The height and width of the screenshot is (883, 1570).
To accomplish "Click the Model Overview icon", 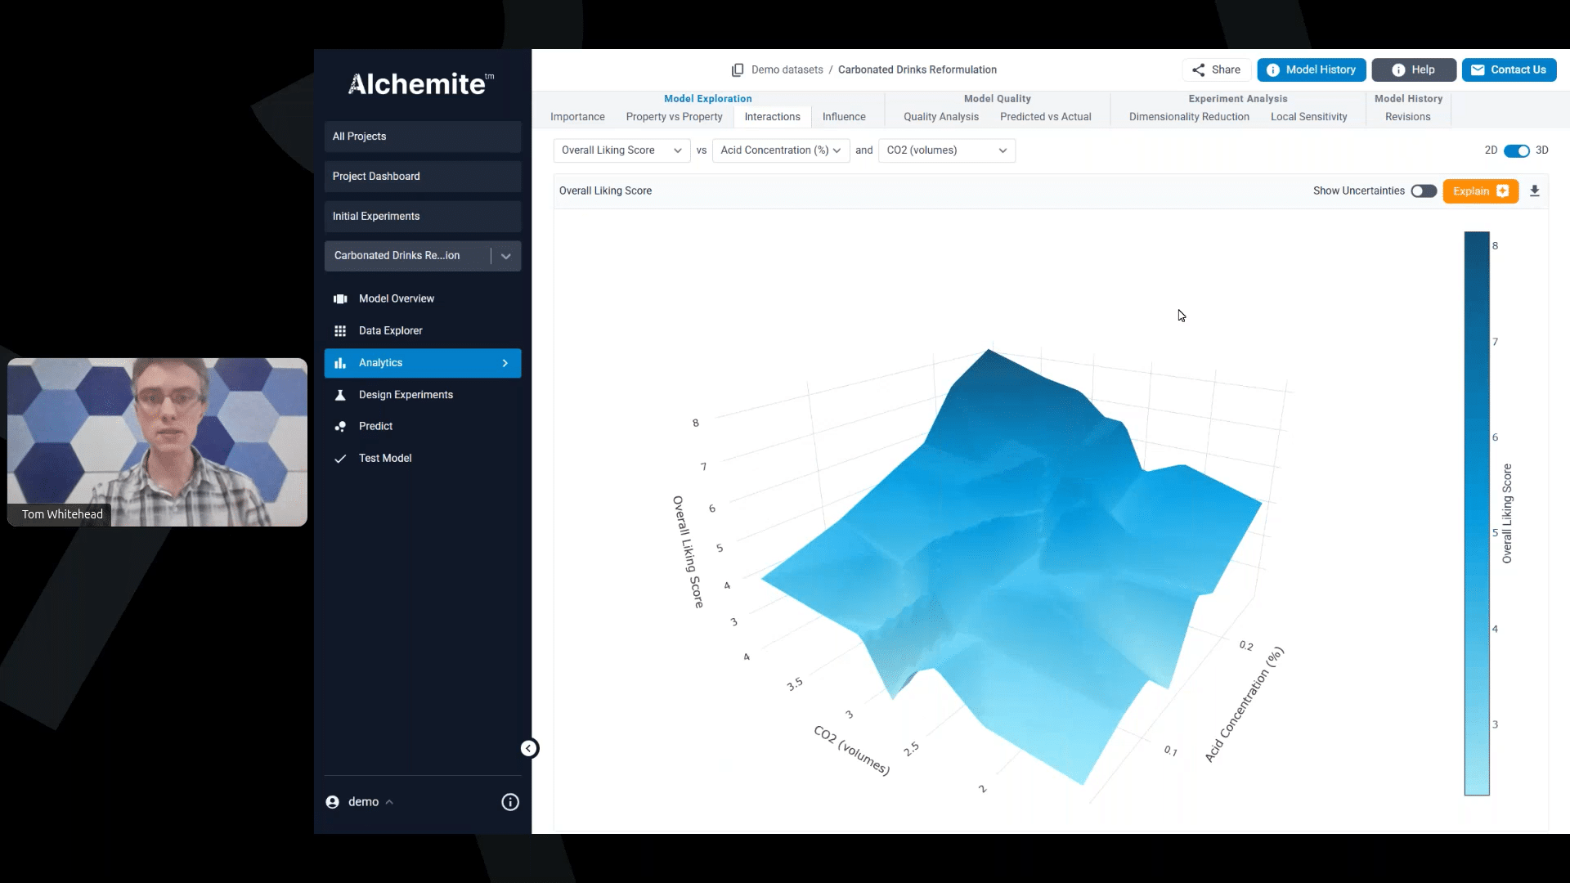I will pos(340,298).
